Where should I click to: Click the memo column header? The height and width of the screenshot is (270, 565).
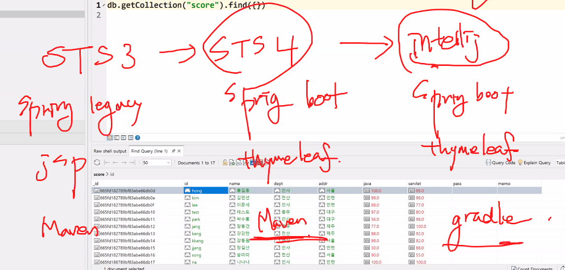click(519, 183)
